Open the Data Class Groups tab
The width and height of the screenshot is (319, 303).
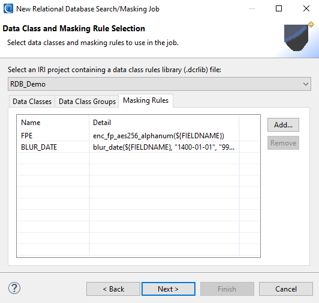click(x=87, y=102)
